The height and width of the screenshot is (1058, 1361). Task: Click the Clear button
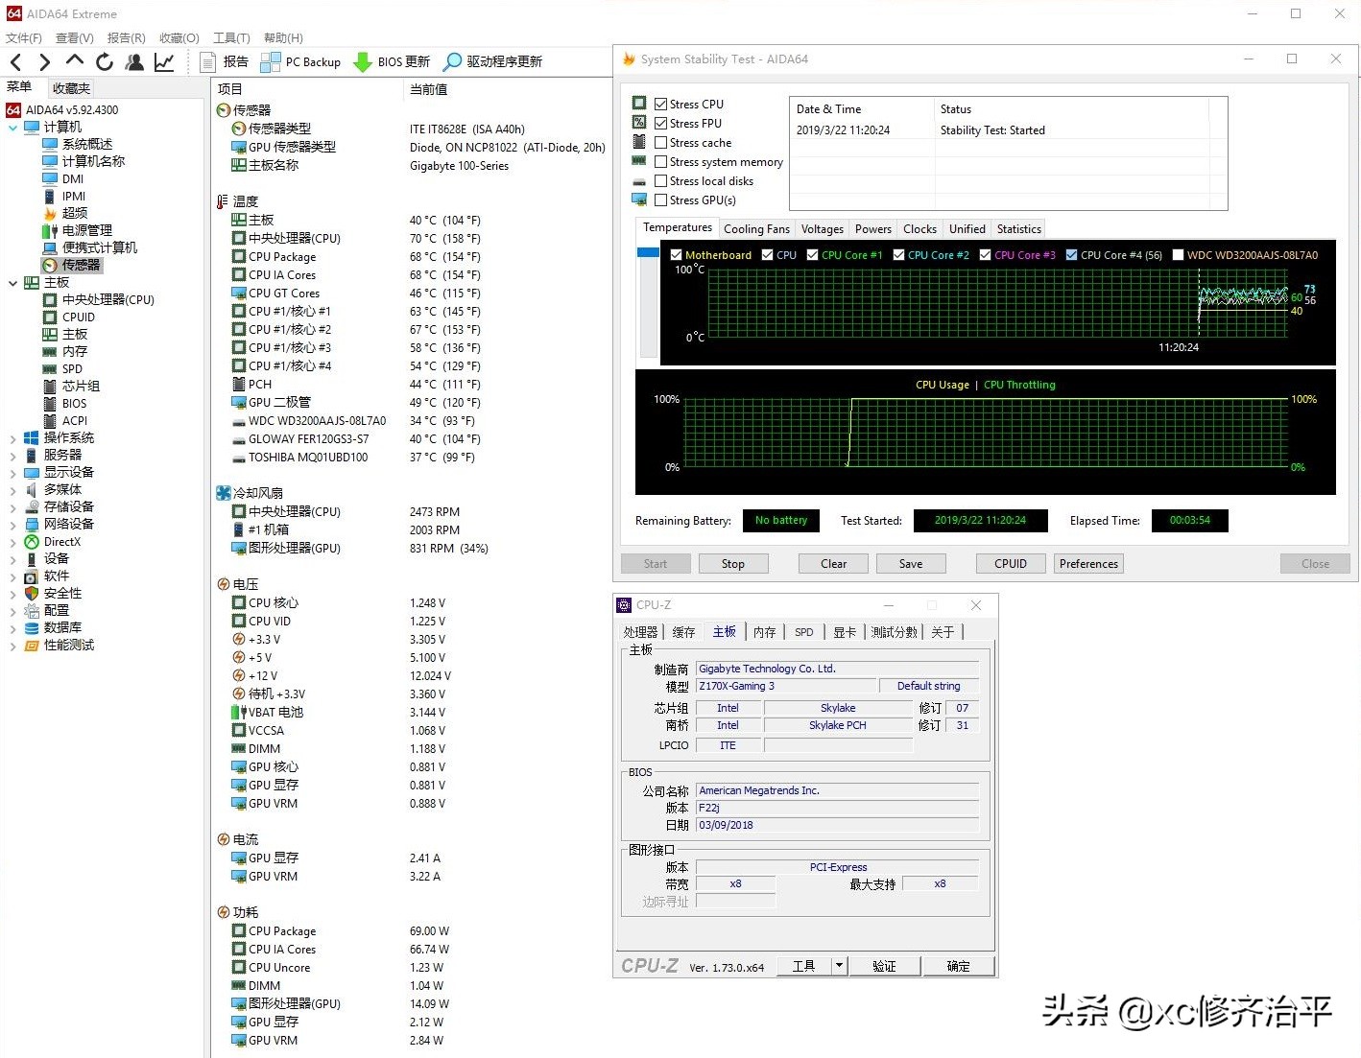point(833,564)
